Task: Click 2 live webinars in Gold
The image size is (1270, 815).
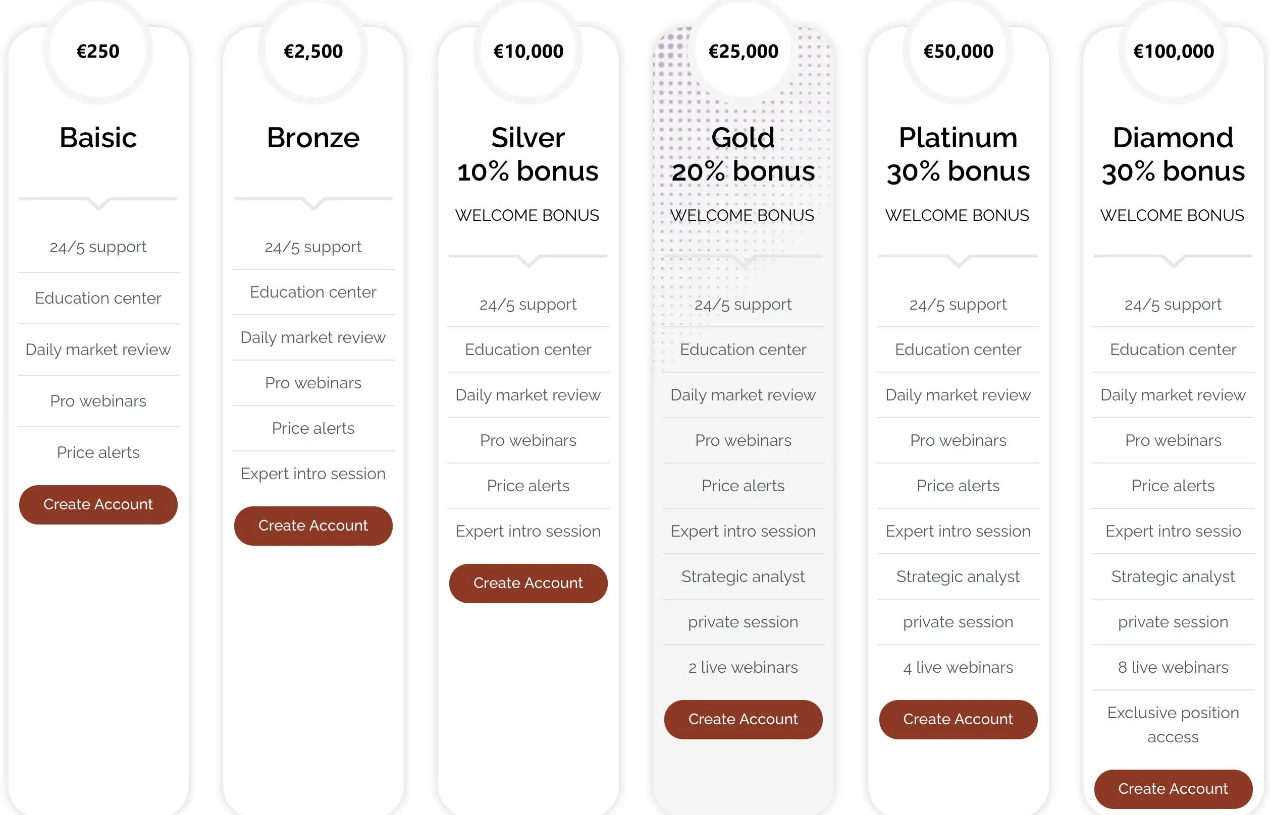Action: (x=743, y=667)
